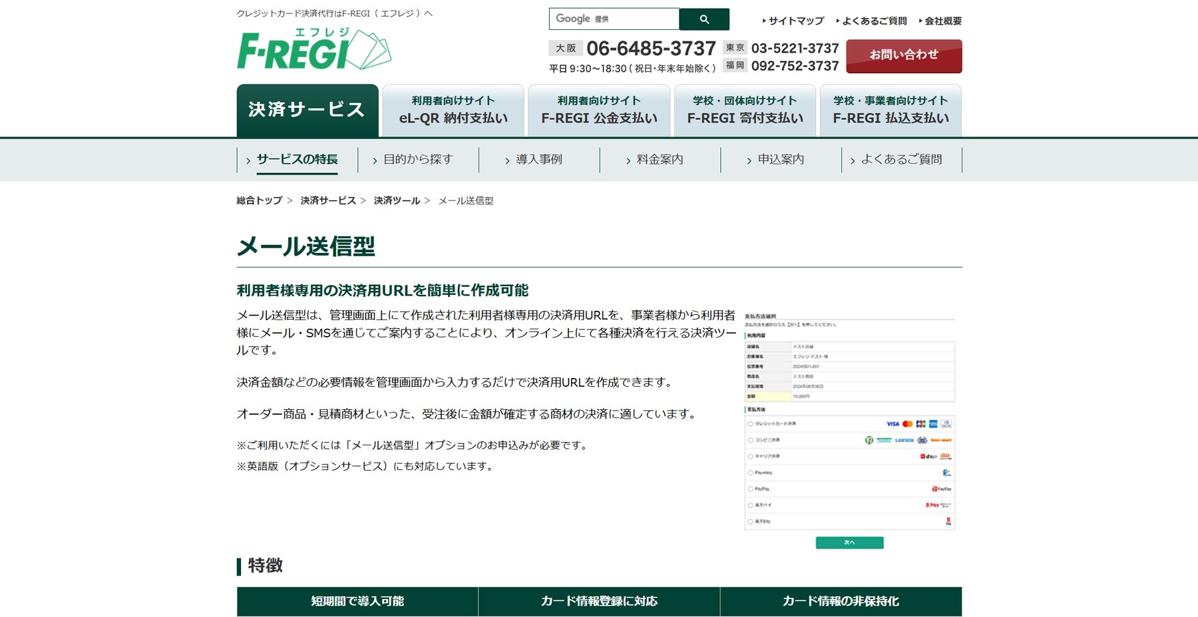This screenshot has height=617, width=1198.
Task: Focus the Google search field
Action: [x=614, y=19]
